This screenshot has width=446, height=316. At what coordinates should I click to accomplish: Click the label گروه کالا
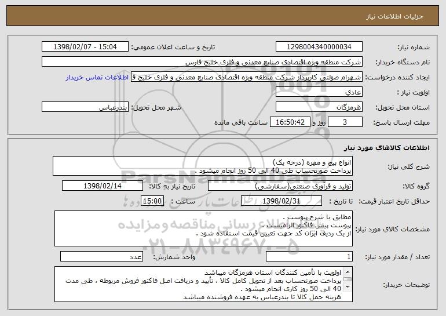coord(416,187)
